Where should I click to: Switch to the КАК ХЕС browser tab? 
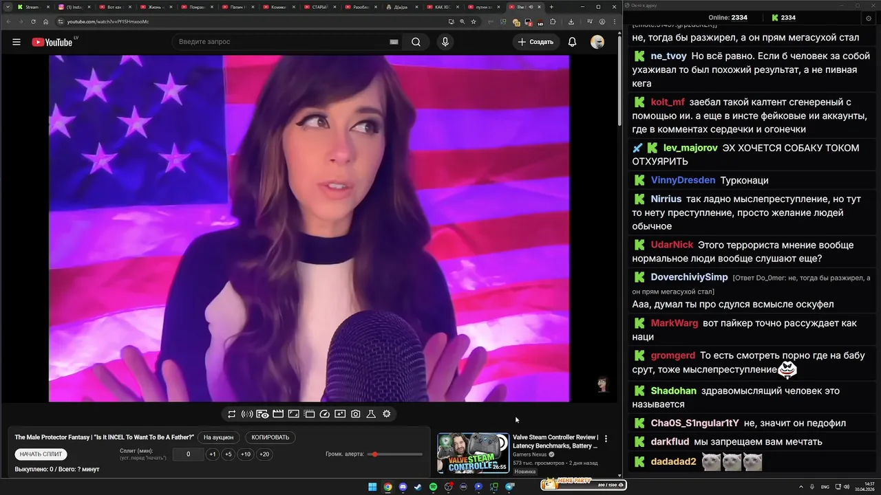click(x=443, y=7)
